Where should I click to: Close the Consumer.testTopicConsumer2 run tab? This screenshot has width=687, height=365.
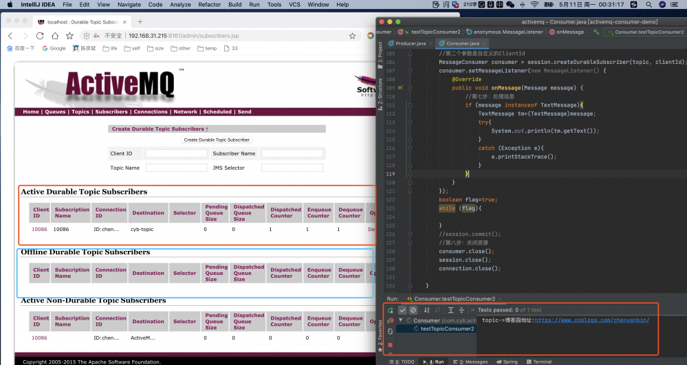[500, 299]
